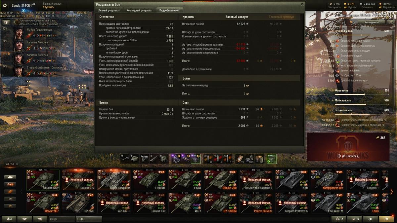
Task: Toggle Автоматический возврат экипажа checkbox
Action: (x=17, y=24)
